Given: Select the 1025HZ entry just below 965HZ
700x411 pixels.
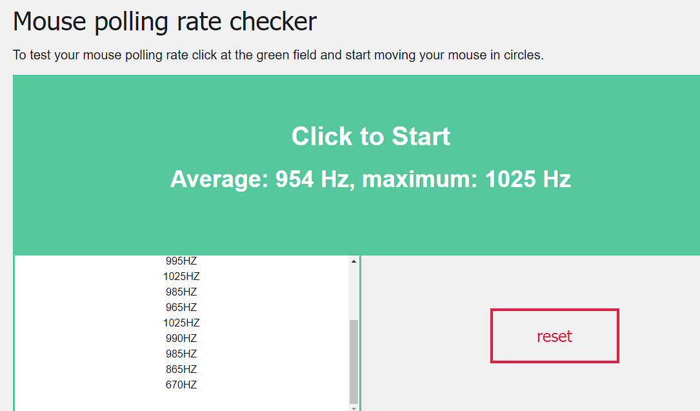Looking at the screenshot, I should click(181, 323).
